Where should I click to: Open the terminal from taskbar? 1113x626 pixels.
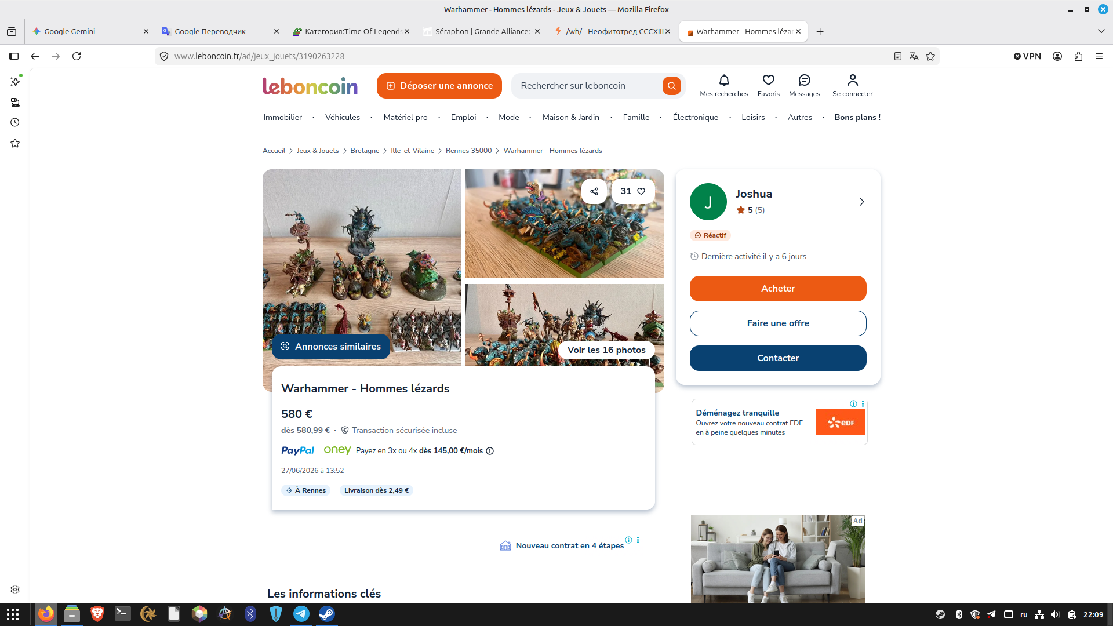[123, 614]
